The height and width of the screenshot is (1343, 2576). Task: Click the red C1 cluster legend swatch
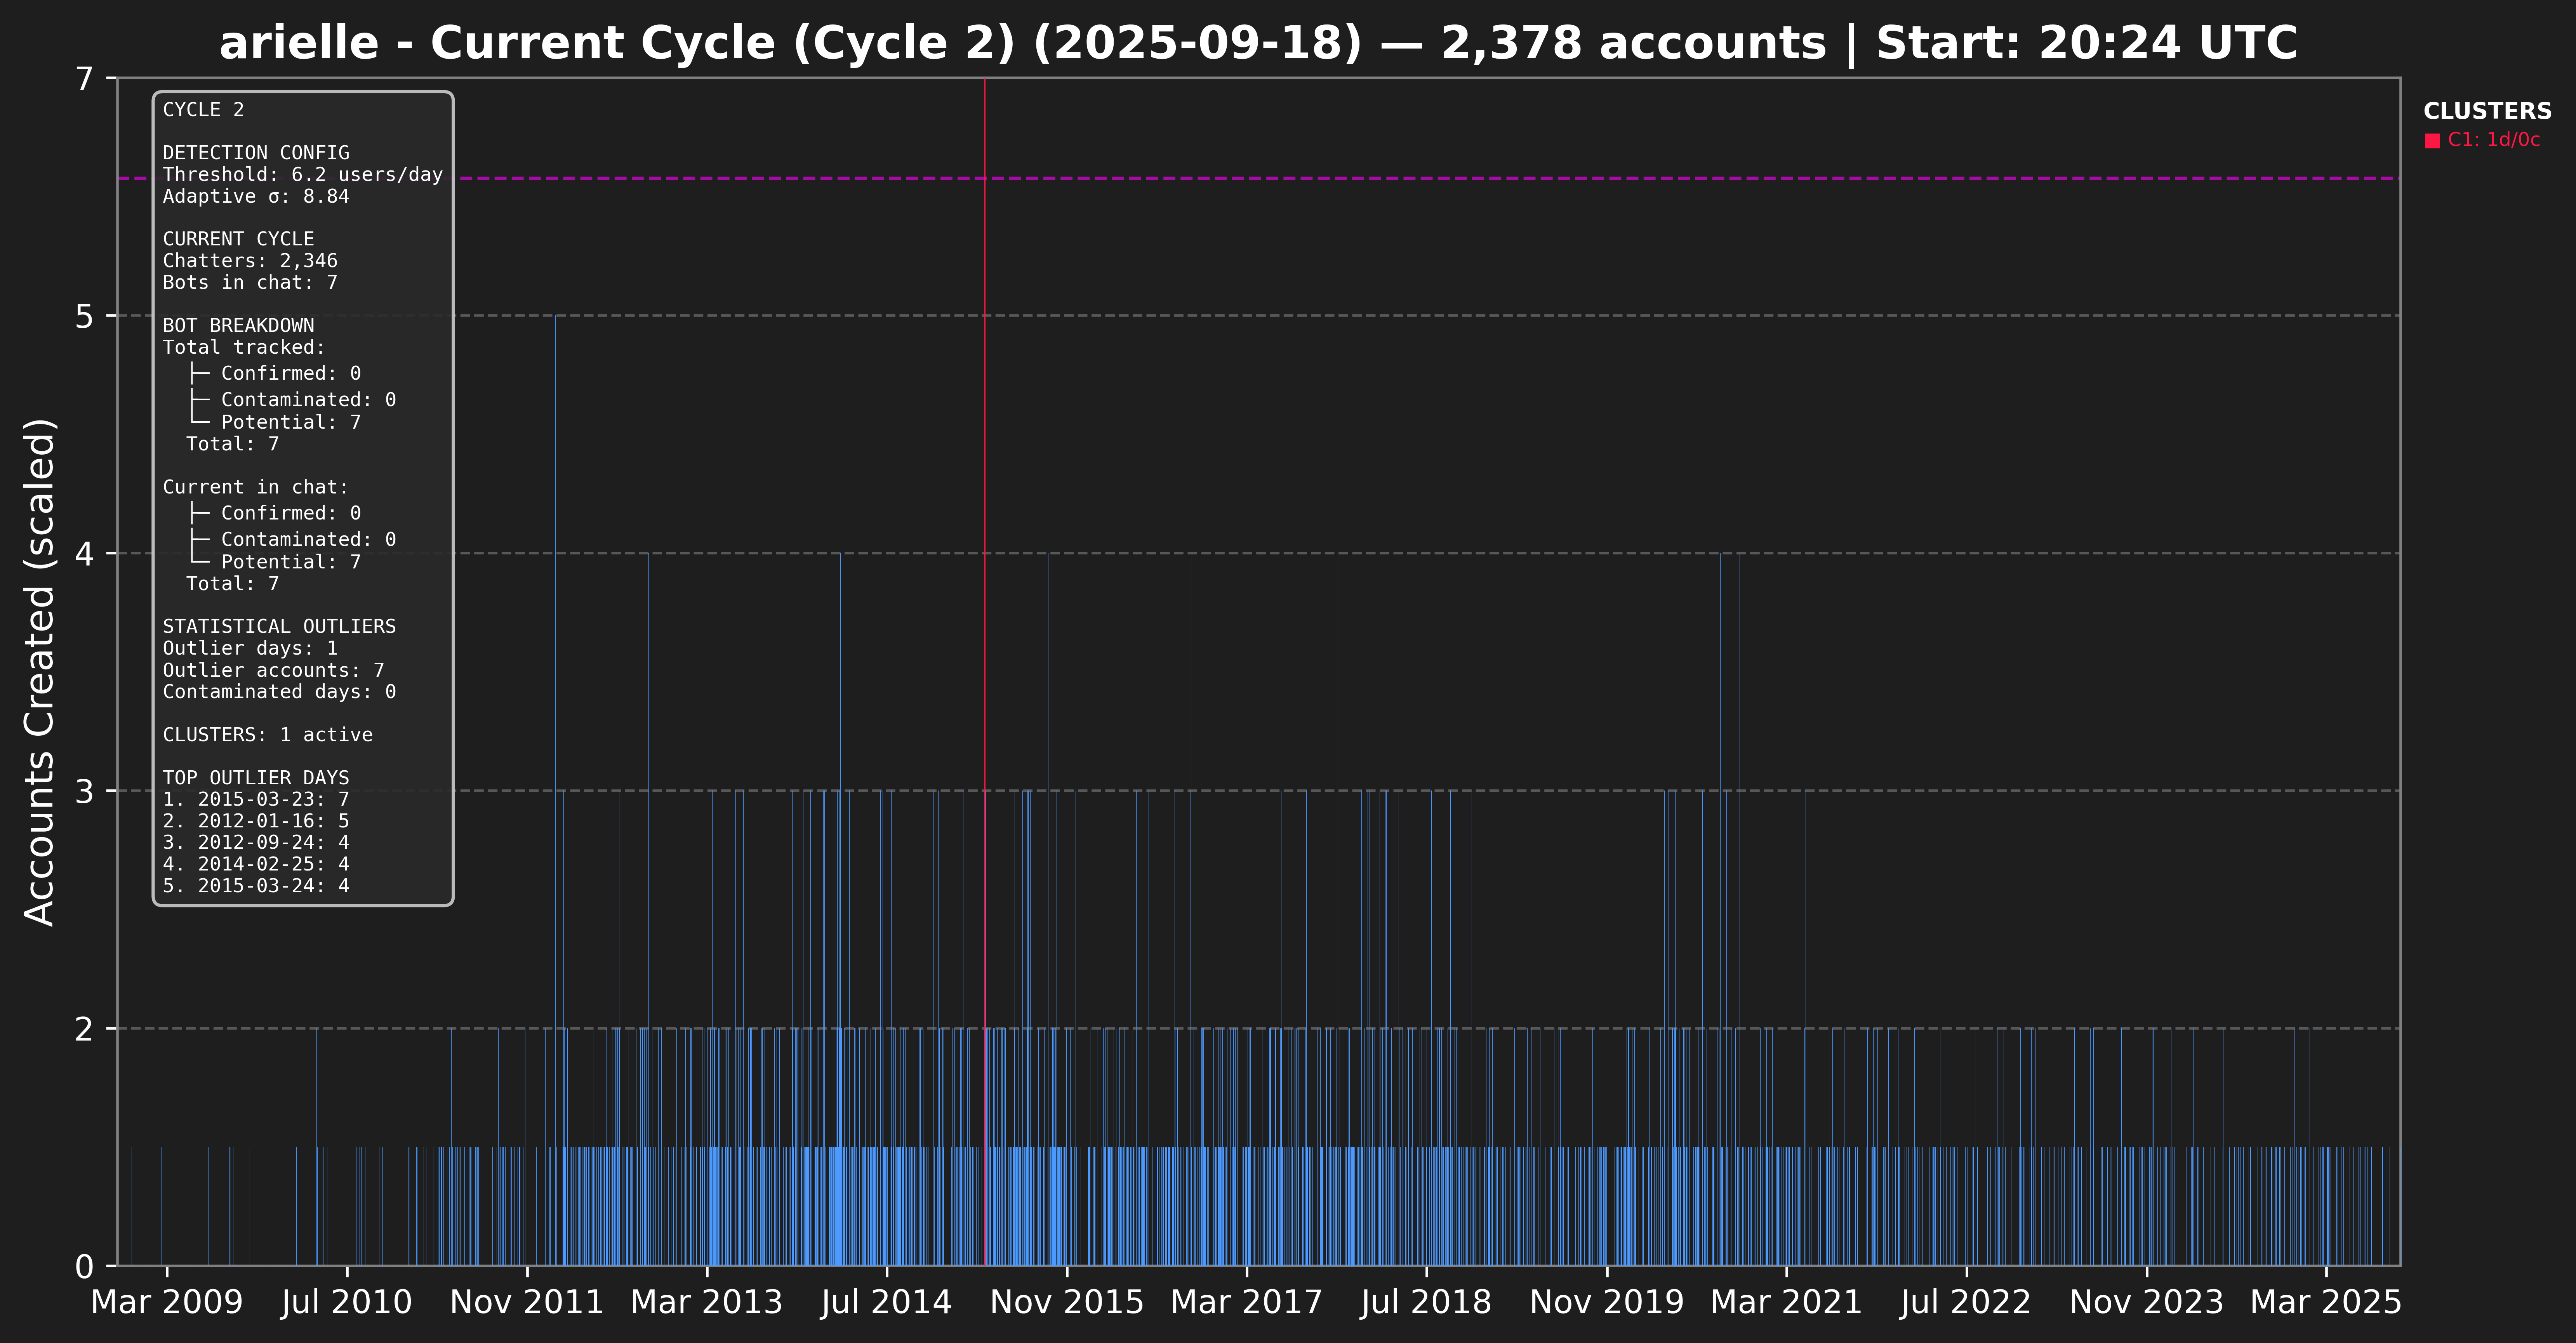pos(2432,141)
